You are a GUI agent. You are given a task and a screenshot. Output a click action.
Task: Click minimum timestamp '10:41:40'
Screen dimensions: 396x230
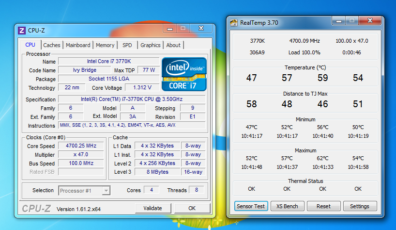coord(323,136)
